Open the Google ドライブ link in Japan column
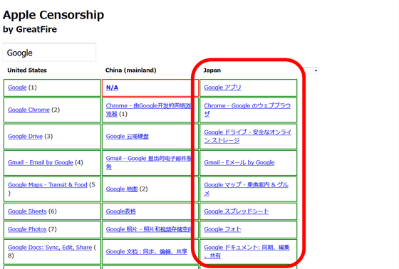Viewport: 399px width, 269px height. (x=248, y=136)
